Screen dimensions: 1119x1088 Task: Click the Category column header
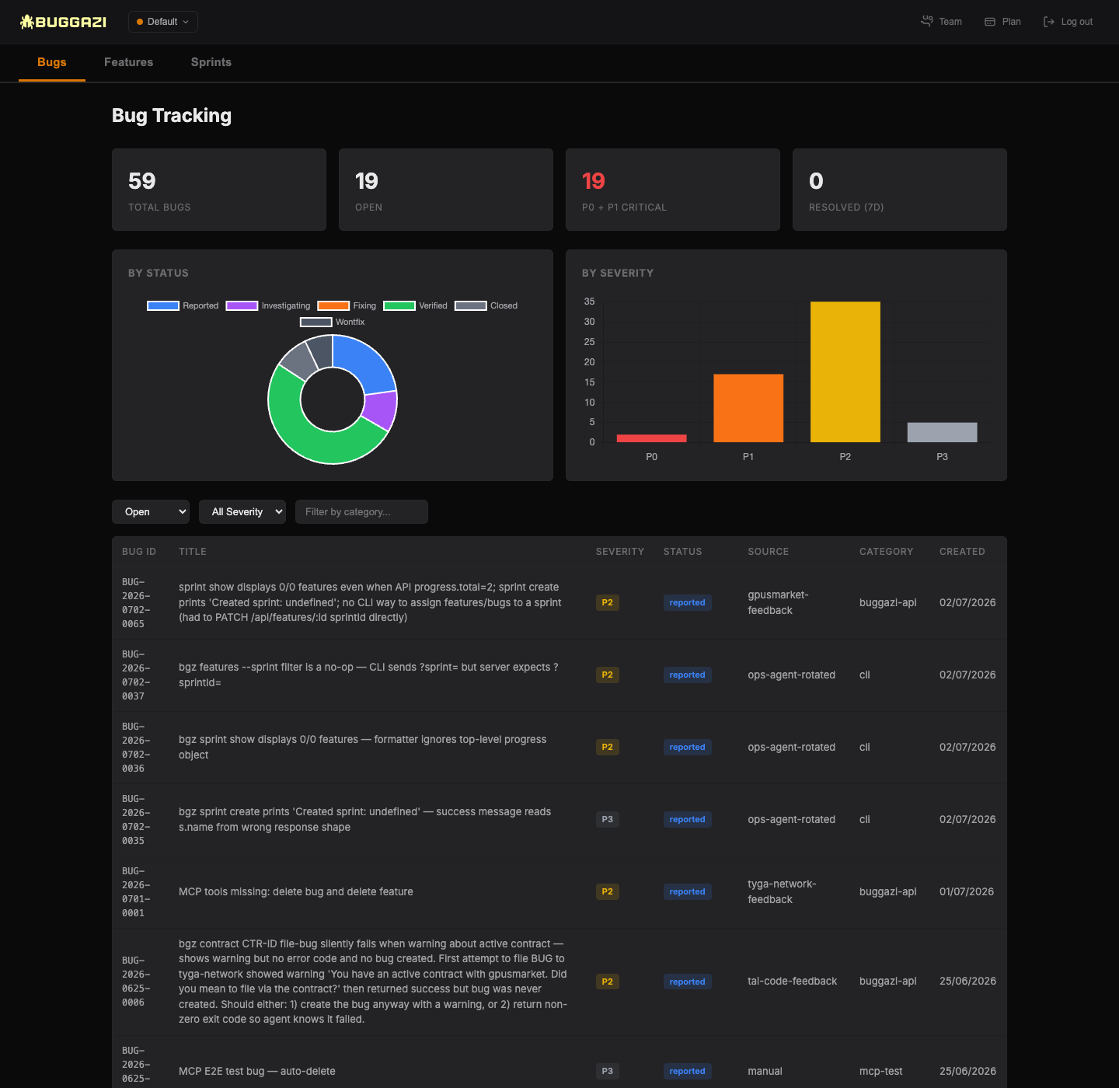pos(886,552)
